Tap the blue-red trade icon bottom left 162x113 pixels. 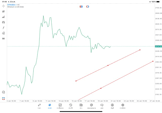coord(4,98)
